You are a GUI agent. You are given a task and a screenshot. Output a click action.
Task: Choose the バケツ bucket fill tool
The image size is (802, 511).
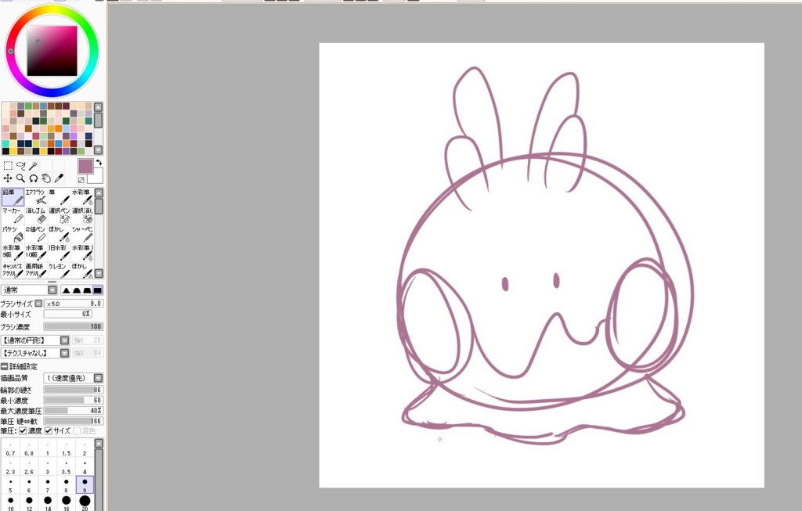click(13, 234)
